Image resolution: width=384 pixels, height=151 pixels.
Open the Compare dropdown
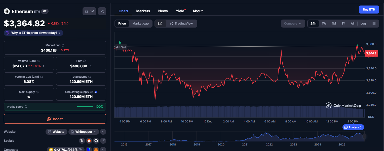coord(293,23)
